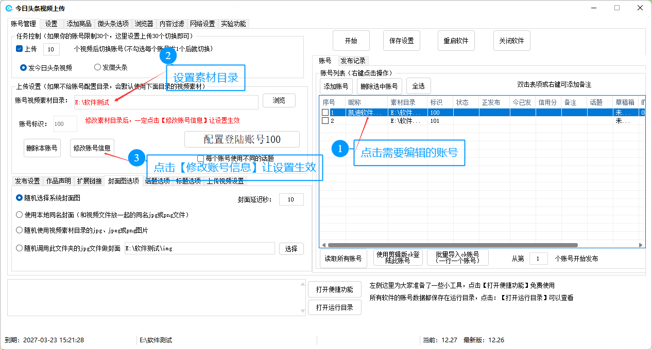The width and height of the screenshot is (652, 350).
Task: Choose 使用本地同名封面 radio button
Action: 20,214
